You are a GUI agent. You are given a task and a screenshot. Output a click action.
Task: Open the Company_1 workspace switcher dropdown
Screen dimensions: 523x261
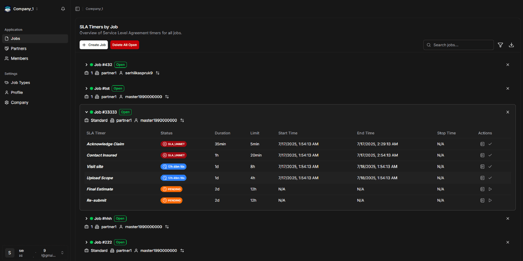(x=37, y=9)
